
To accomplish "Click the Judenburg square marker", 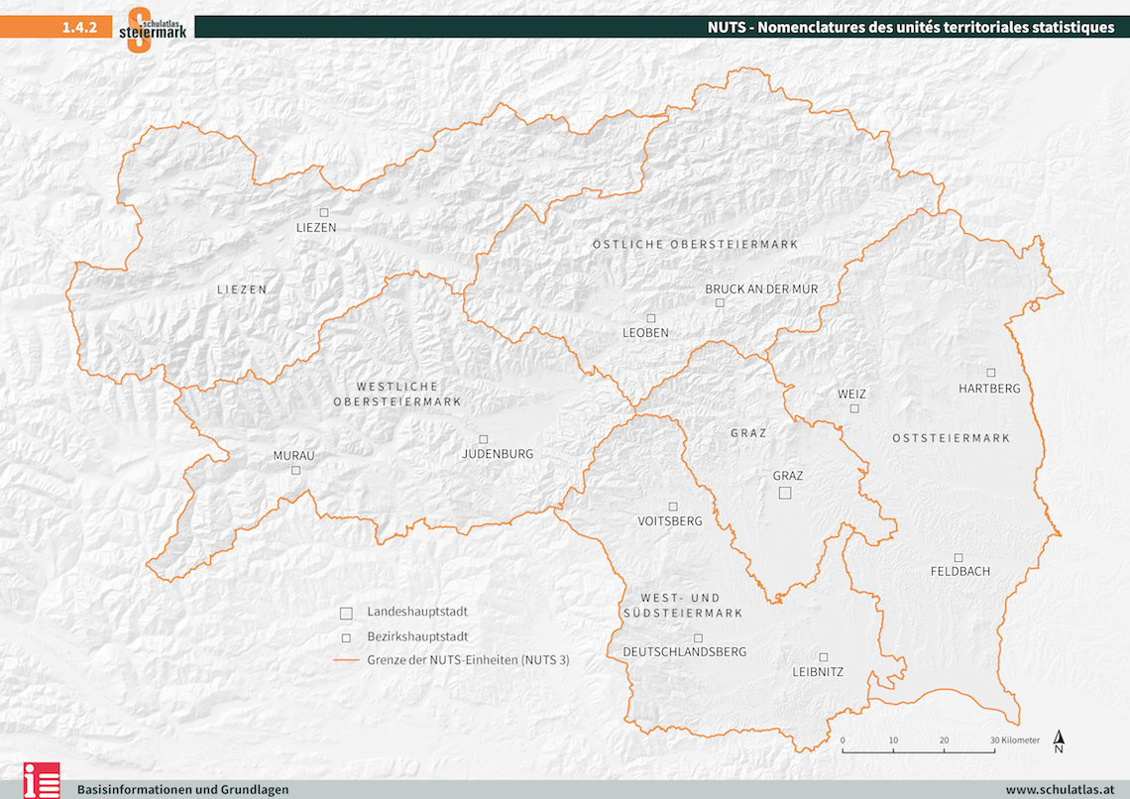I will click(x=484, y=438).
